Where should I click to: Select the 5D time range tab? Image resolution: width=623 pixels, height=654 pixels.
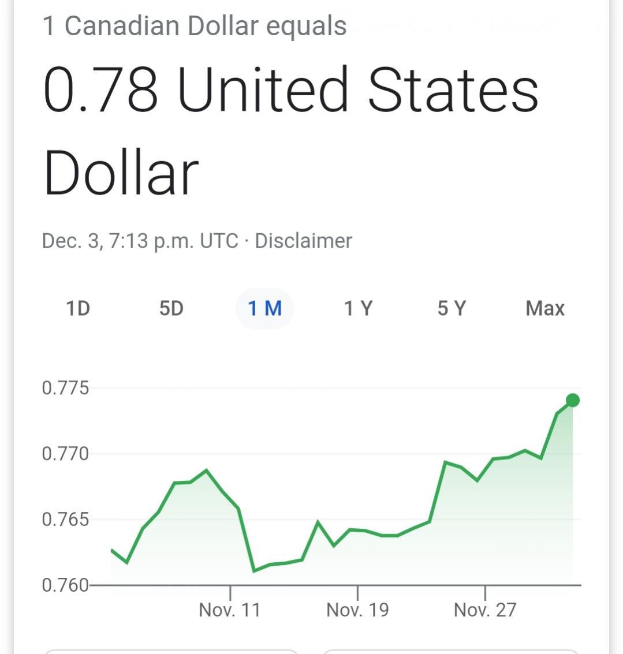coord(171,308)
